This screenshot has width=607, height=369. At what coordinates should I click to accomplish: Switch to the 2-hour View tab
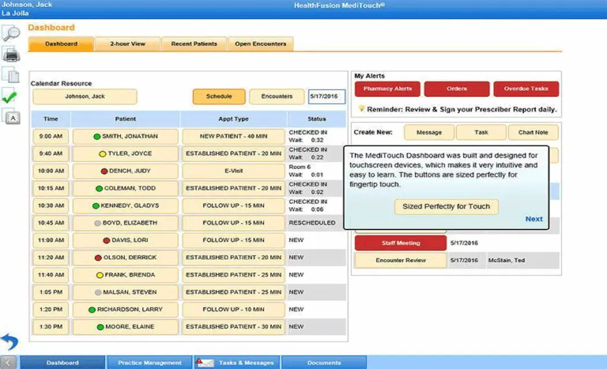pos(127,43)
